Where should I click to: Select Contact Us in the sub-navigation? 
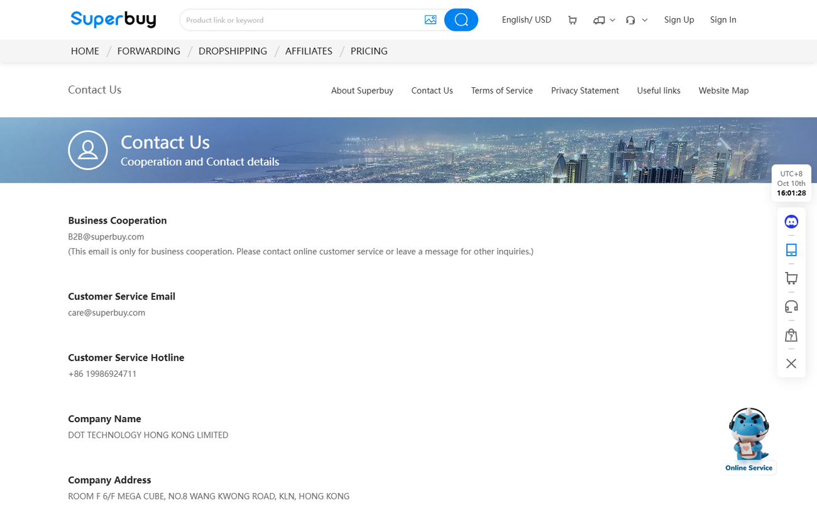coord(432,90)
